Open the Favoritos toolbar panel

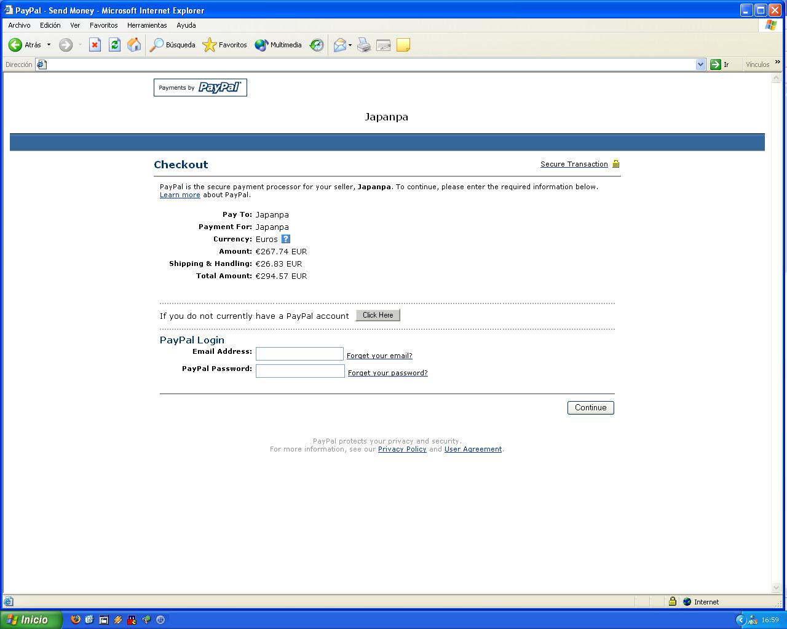coord(225,45)
